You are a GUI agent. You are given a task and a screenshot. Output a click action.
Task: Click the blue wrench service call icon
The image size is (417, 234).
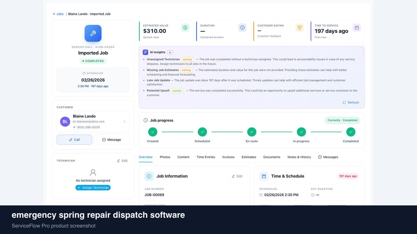[93, 33]
